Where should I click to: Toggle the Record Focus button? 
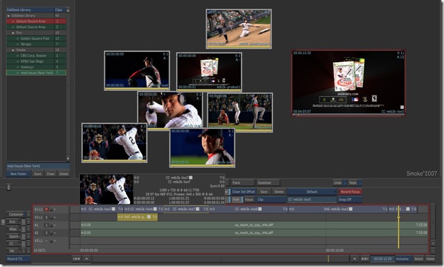pos(350,191)
